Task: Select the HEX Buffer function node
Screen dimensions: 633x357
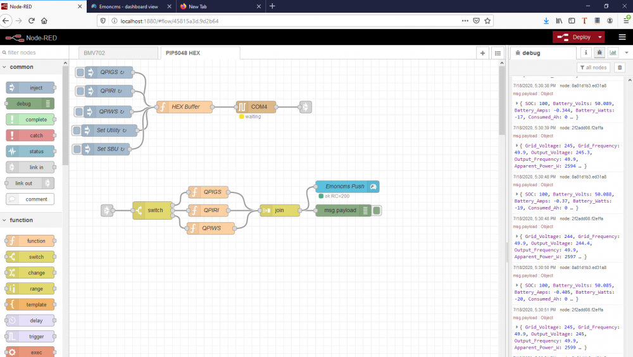Action: 184,106
